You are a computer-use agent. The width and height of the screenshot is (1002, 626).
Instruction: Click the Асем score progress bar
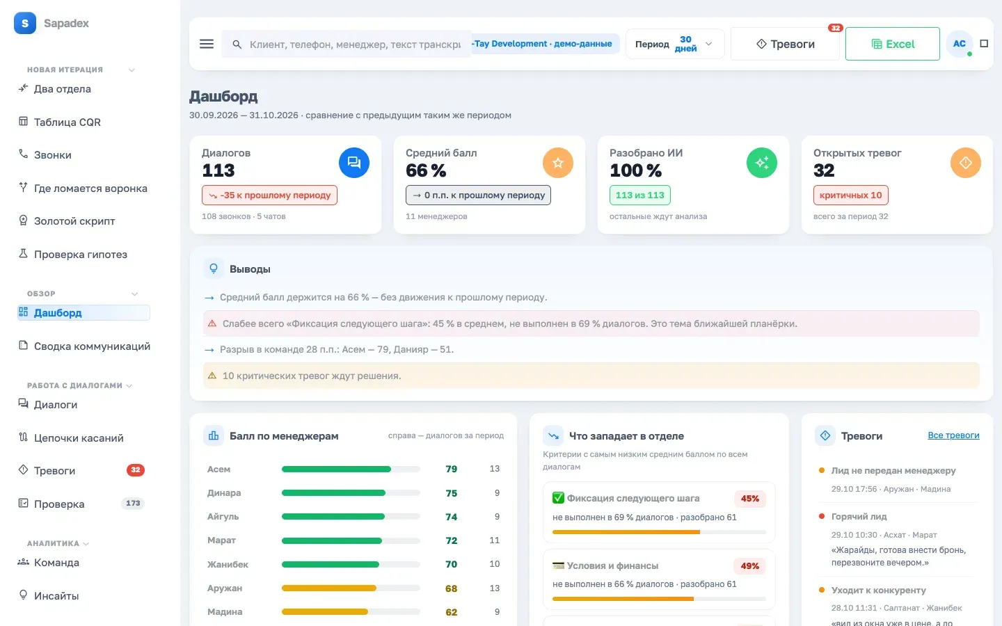(x=351, y=469)
